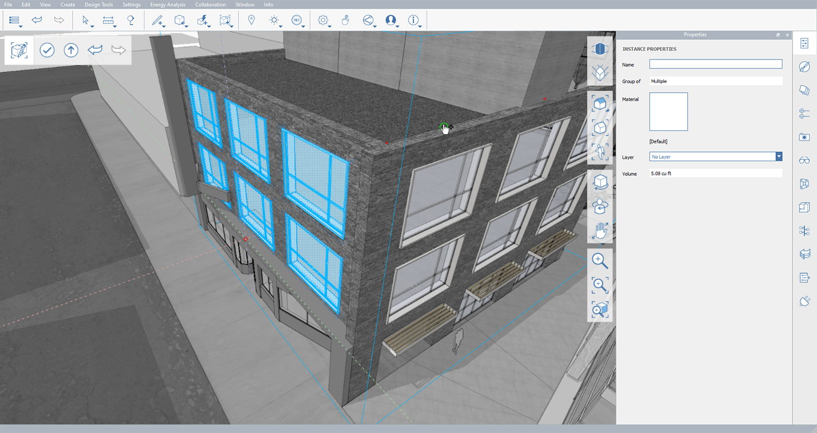Screen dimensions: 817x433
Task: Click the Material swatch preview box
Action: click(668, 112)
